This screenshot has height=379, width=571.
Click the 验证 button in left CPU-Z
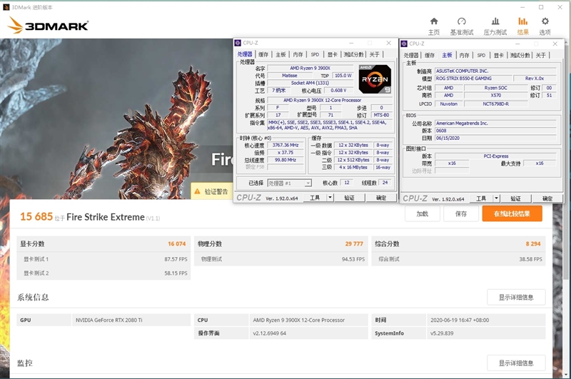click(x=349, y=198)
